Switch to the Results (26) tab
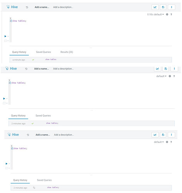Image resolution: width=182 pixels, height=193 pixels. 67,52
